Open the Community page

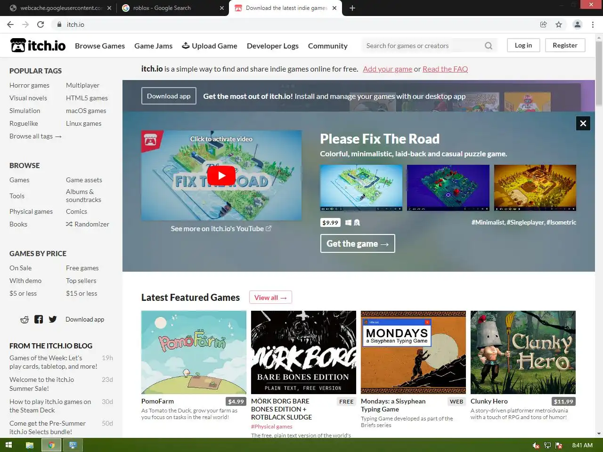click(328, 46)
